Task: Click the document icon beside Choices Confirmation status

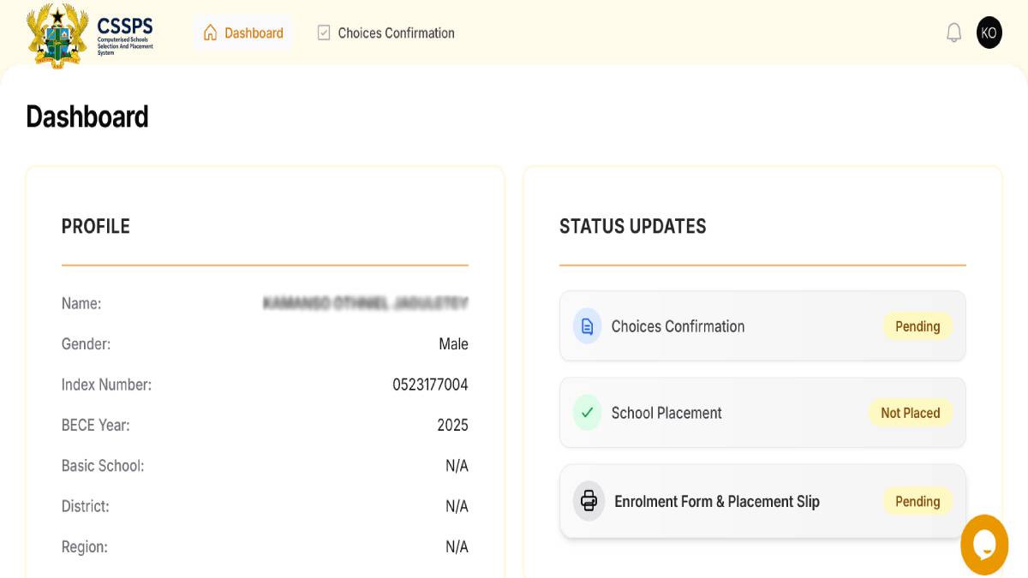Action: (x=587, y=326)
